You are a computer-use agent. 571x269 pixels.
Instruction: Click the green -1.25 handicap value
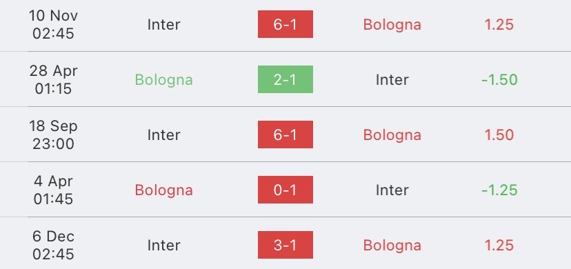[499, 190]
